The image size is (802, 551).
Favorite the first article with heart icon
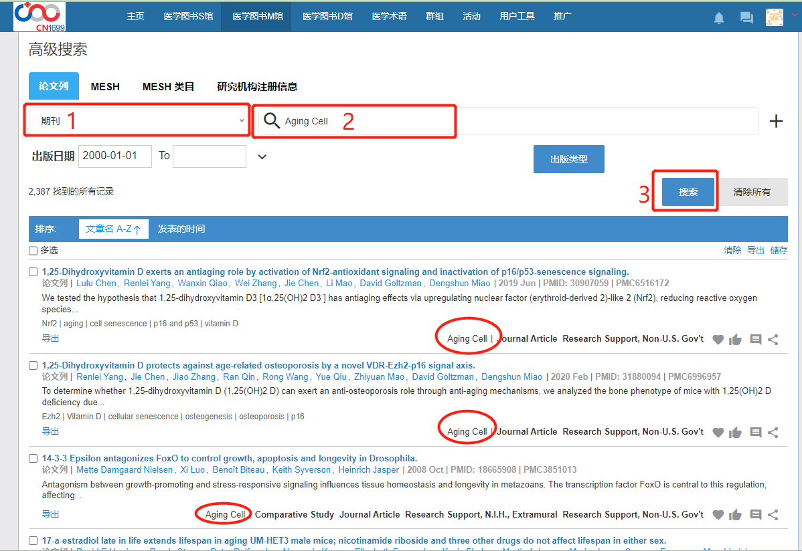pyautogui.click(x=718, y=340)
